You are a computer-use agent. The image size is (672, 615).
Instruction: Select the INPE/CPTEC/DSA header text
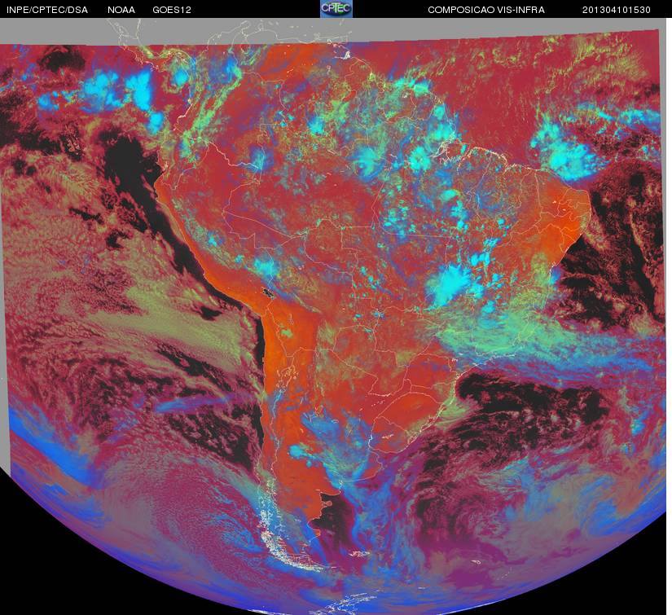tap(47, 10)
